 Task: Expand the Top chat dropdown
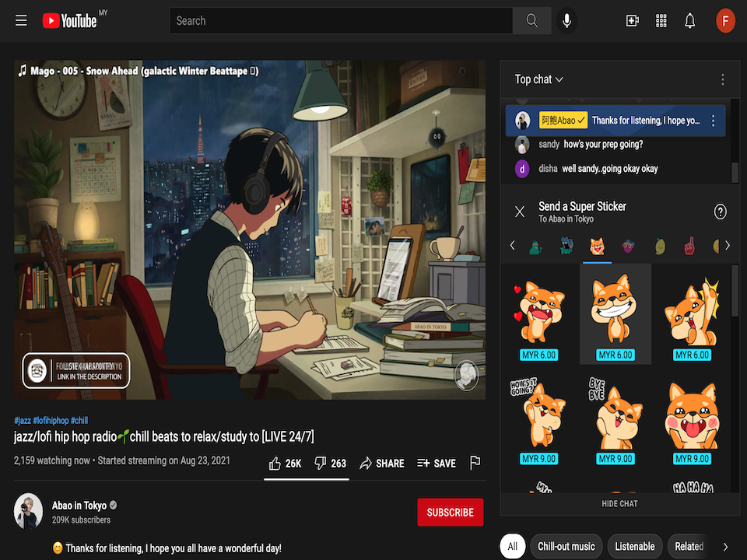538,79
